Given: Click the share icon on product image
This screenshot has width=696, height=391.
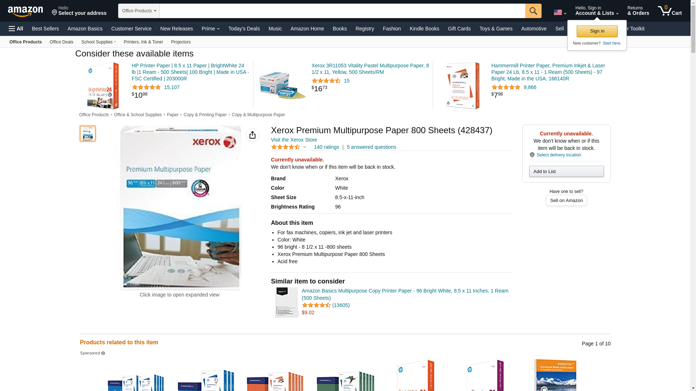Looking at the screenshot, I should point(252,135).
